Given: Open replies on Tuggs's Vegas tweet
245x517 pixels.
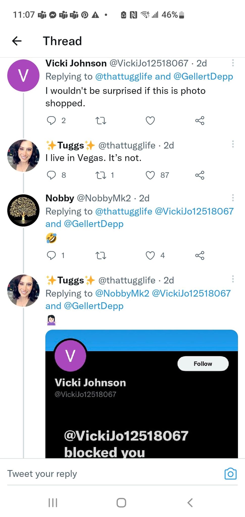Looking at the screenshot, I should point(51,175).
